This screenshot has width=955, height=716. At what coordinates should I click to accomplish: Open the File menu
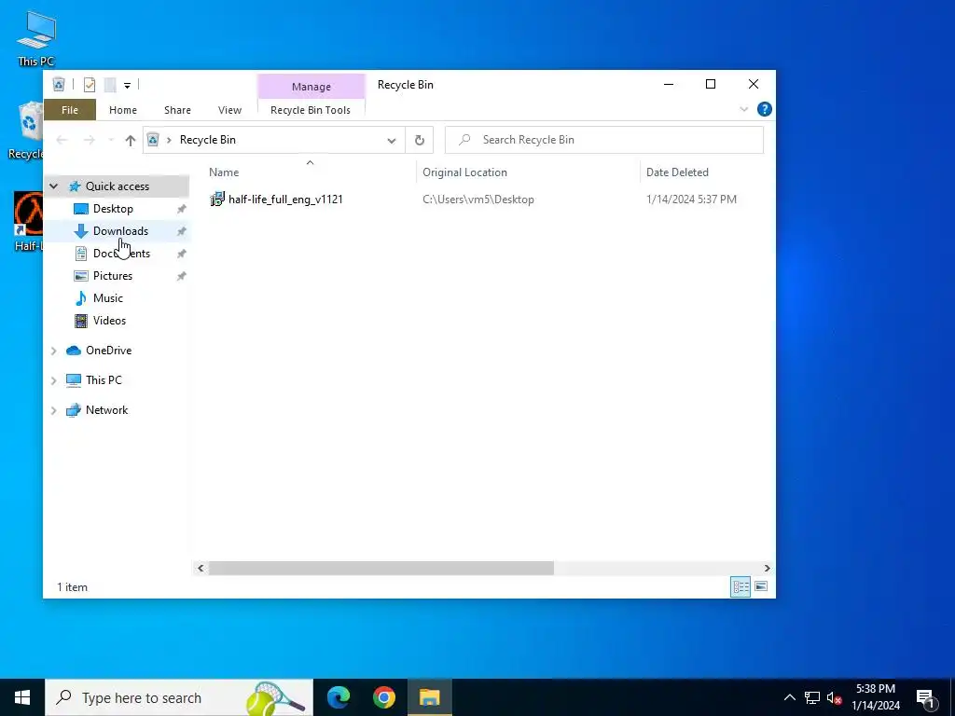point(69,110)
